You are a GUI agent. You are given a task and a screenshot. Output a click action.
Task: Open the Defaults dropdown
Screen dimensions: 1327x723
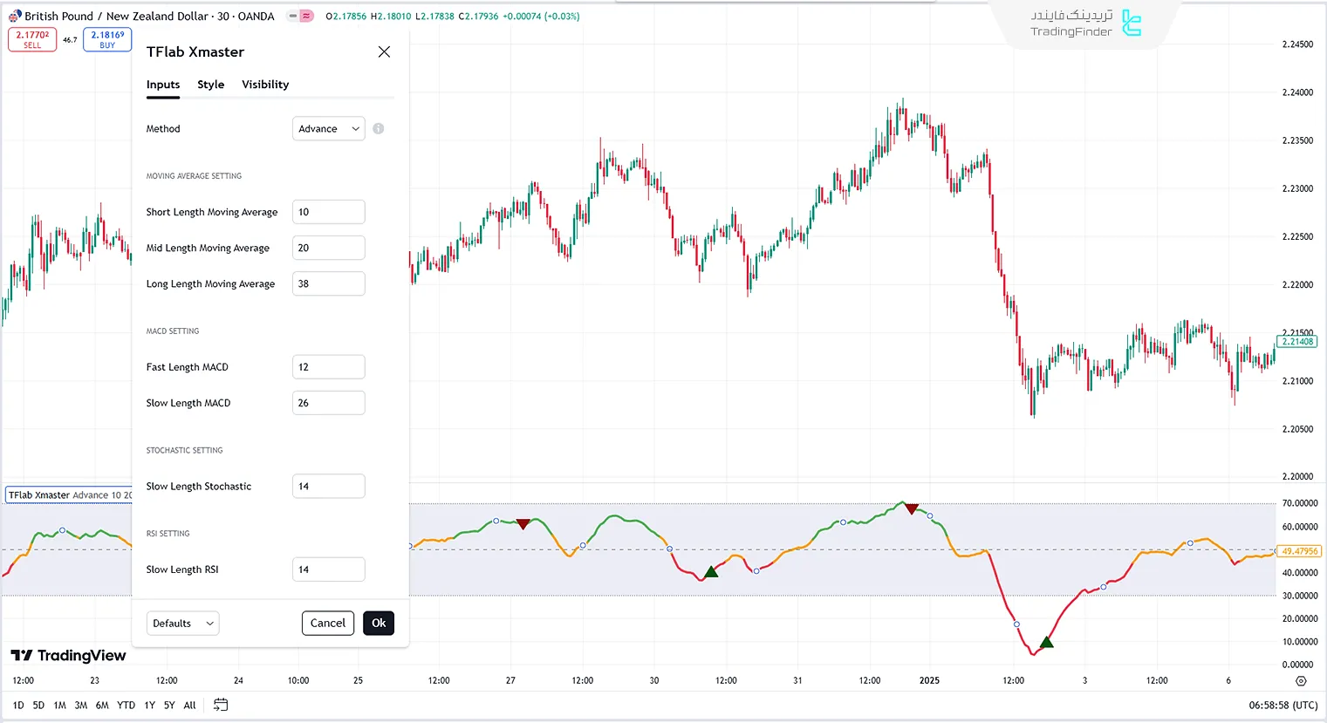(x=182, y=624)
